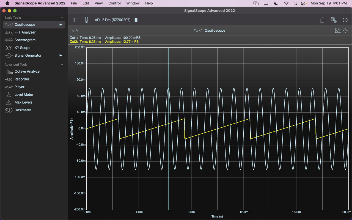
Task: Open the plot display options icon
Action: click(338, 30)
